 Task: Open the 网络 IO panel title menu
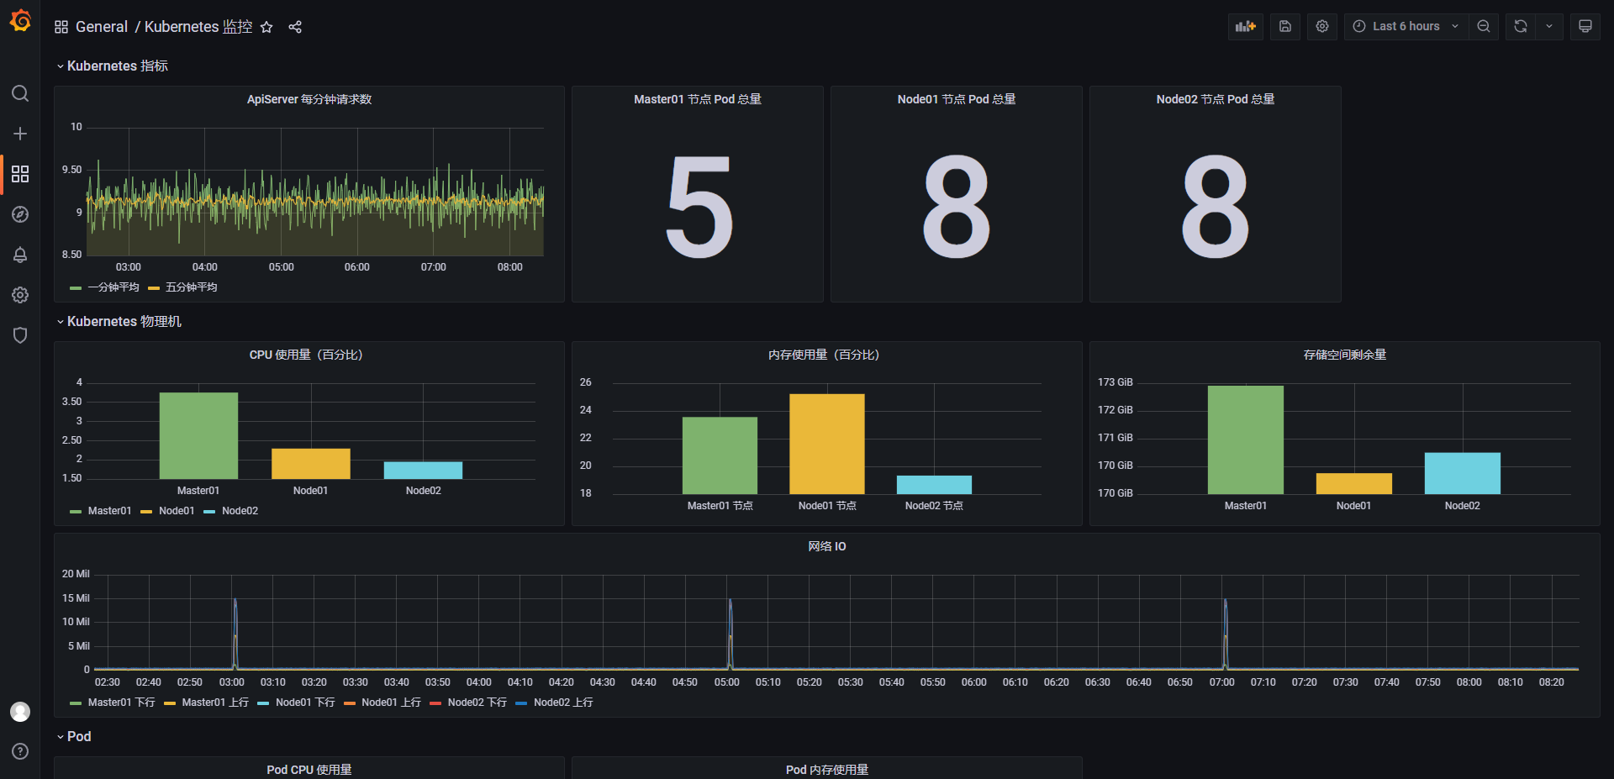tap(827, 546)
